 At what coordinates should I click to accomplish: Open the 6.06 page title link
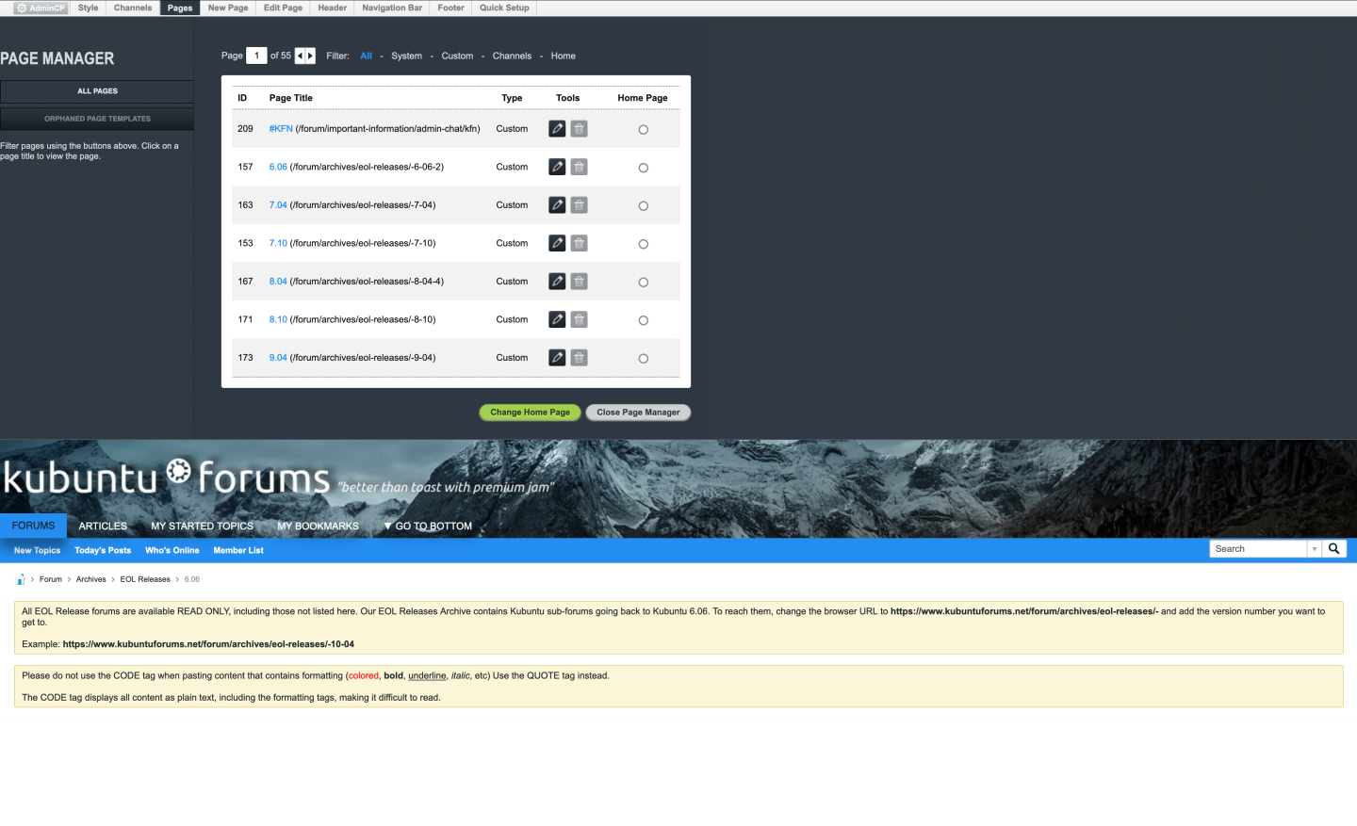[278, 167]
